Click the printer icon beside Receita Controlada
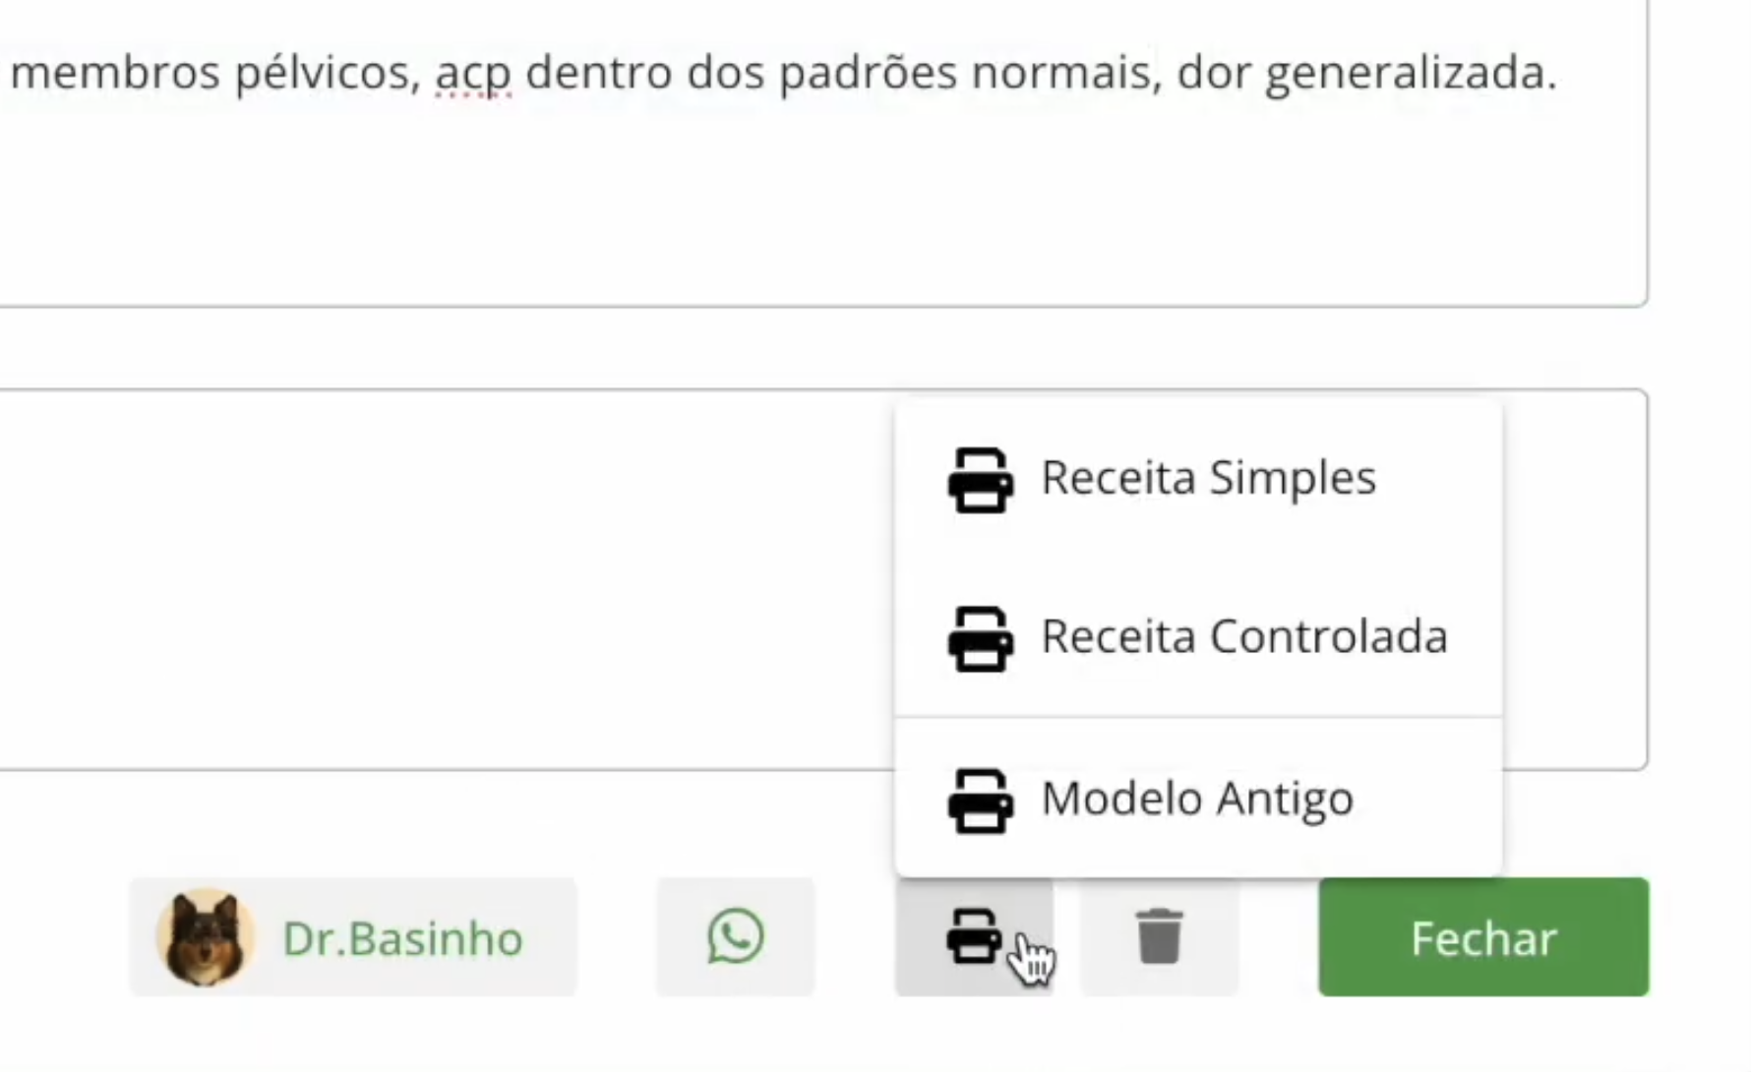This screenshot has width=1751, height=1072. tap(980, 639)
